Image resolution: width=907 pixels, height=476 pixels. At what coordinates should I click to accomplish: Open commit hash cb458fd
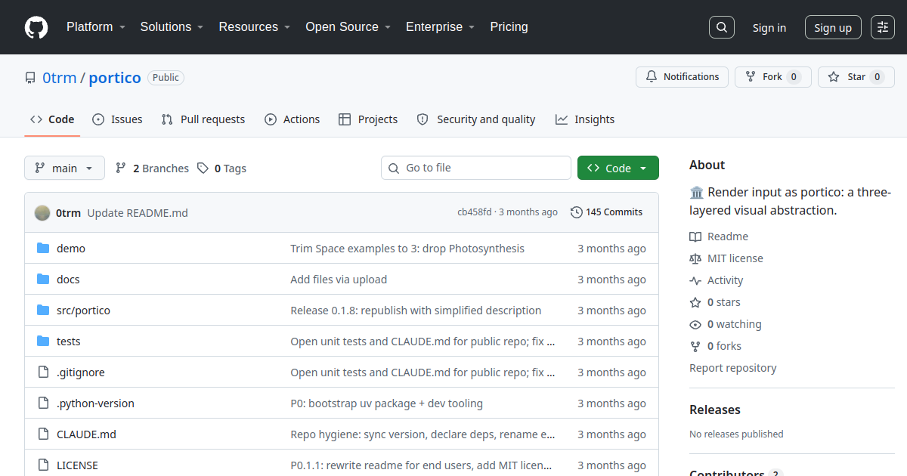click(475, 212)
